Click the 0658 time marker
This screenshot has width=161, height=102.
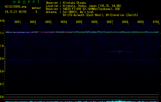pyautogui.click(x=125, y=22)
